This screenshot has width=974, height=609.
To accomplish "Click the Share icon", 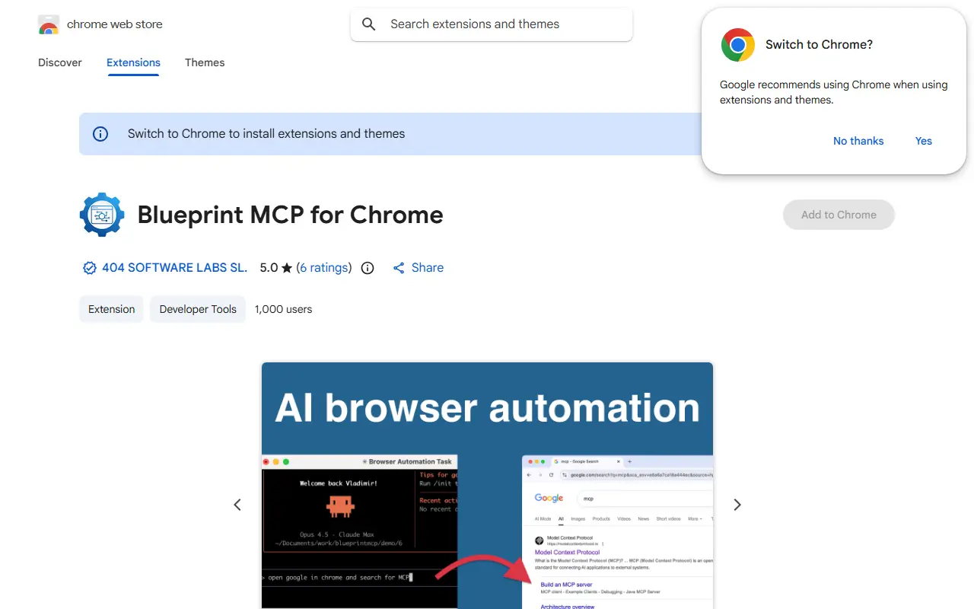I will 399,268.
